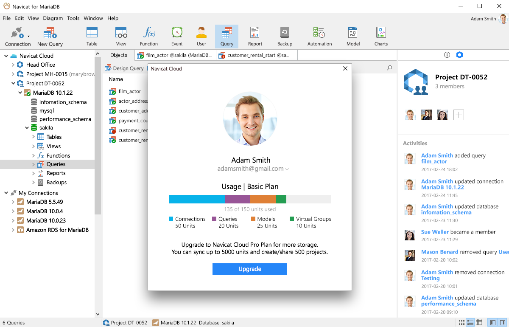Screen dimensions: 509x327
Task: Click the left tree scroll down arrow
Action: (x=98, y=314)
